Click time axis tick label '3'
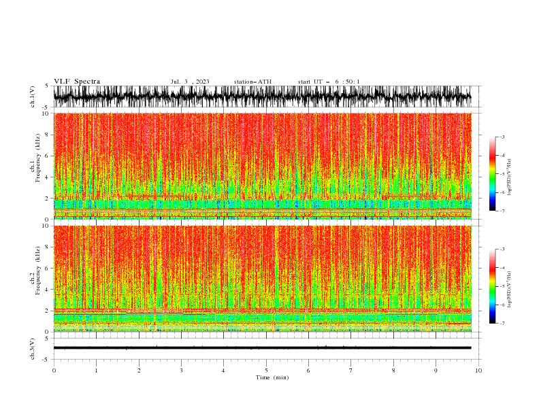This screenshot has height=416, width=539. click(x=181, y=370)
